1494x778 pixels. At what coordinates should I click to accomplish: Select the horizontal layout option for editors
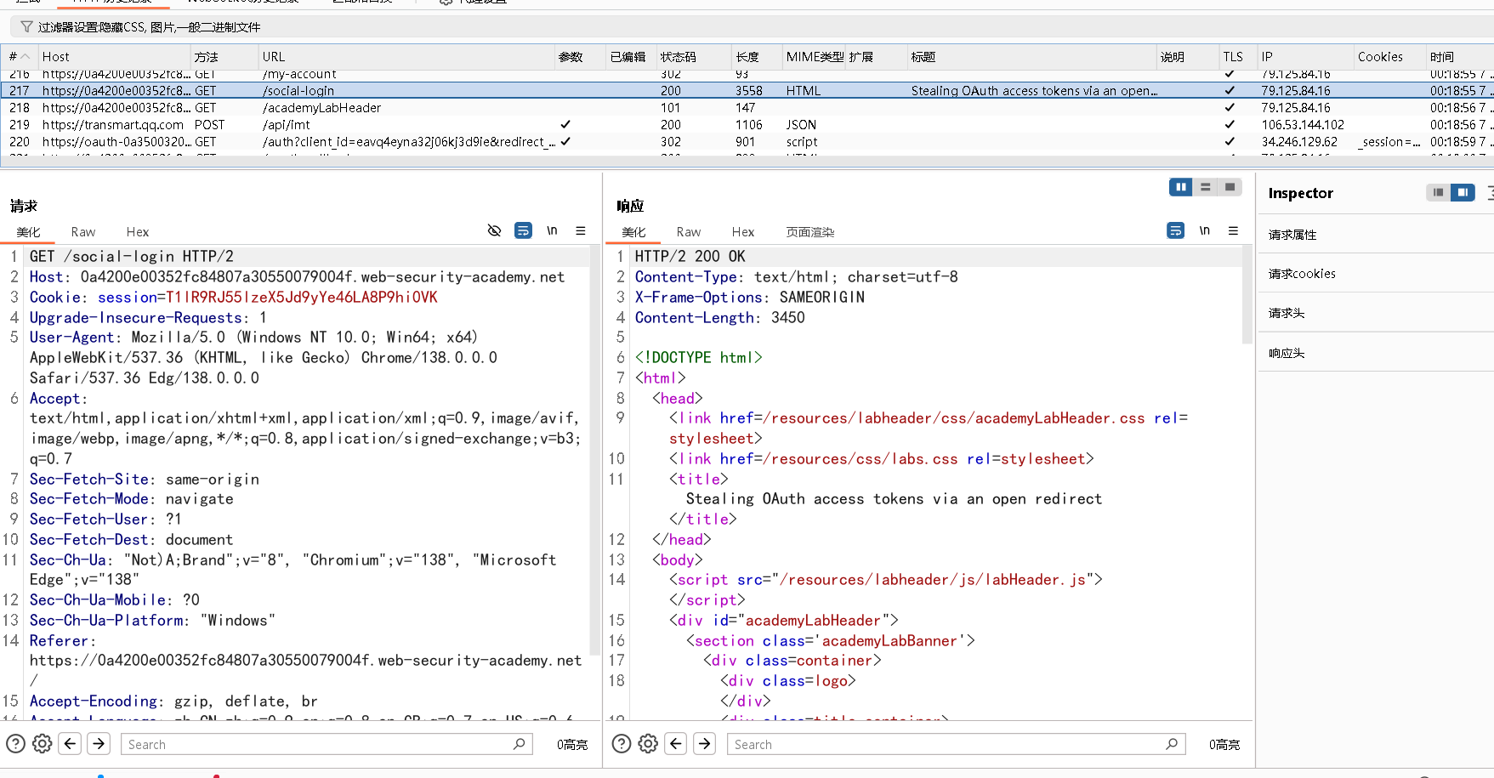coord(1205,186)
